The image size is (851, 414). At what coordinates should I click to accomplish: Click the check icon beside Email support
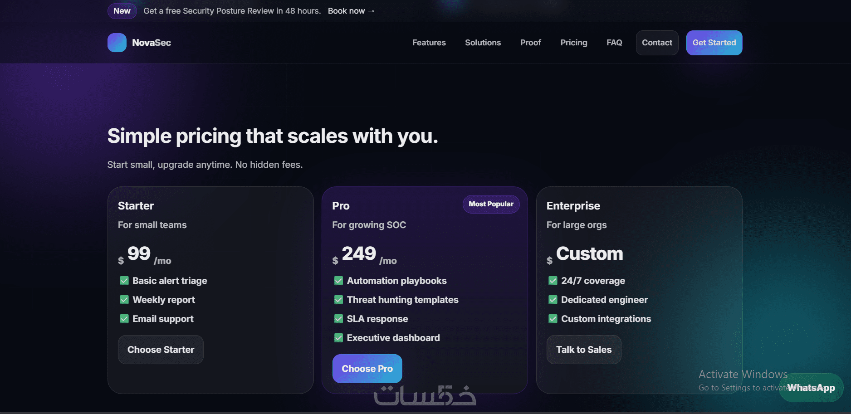point(124,319)
